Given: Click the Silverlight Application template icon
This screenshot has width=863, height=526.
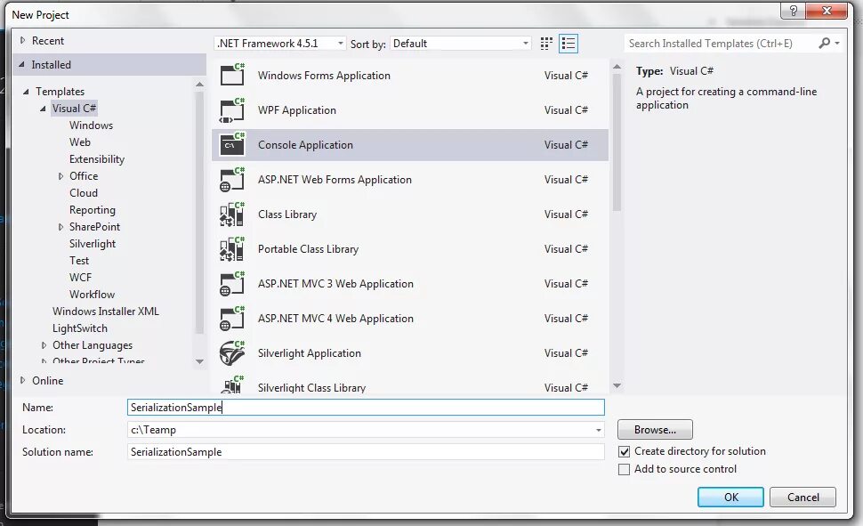Looking at the screenshot, I should [x=231, y=352].
